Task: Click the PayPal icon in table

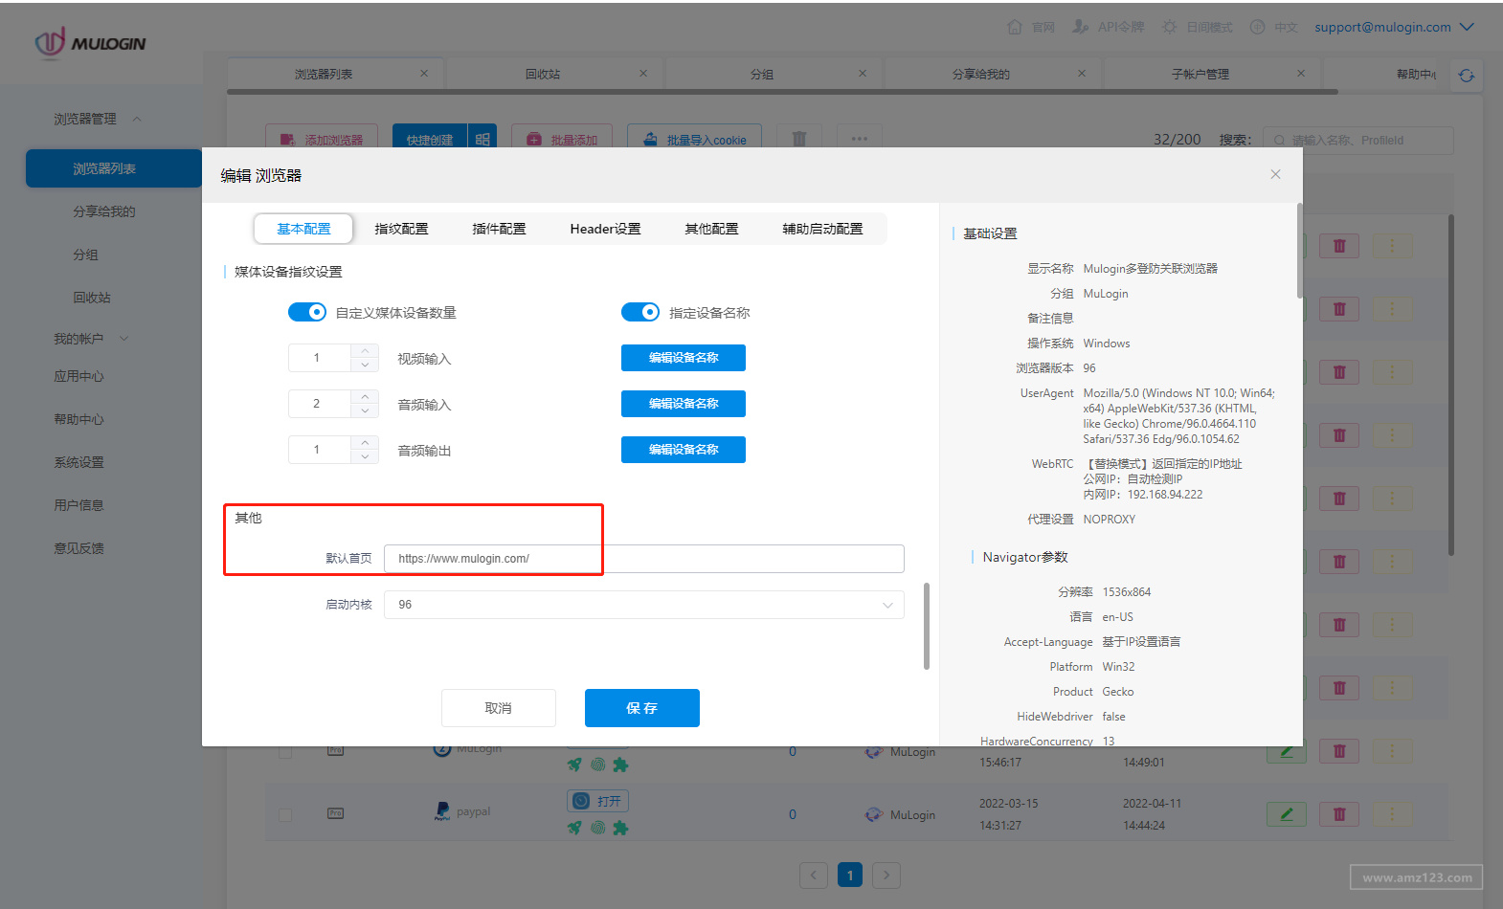Action: 441,811
